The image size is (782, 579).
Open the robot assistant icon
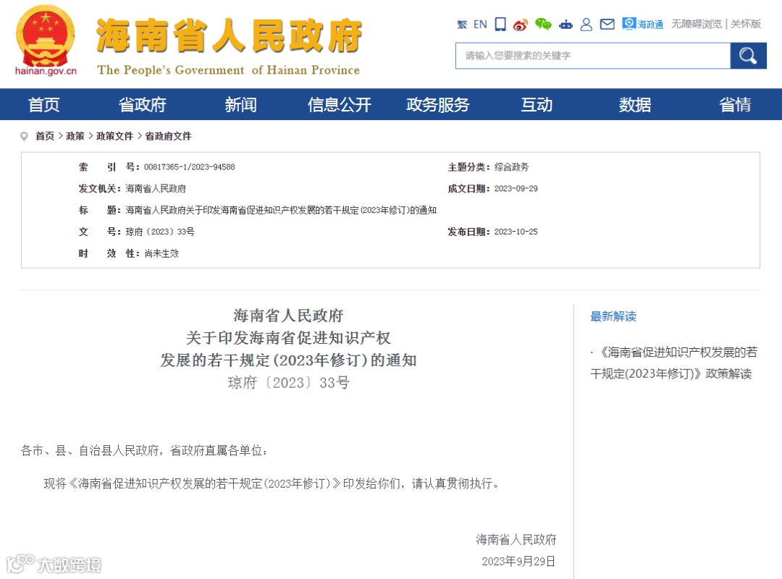point(566,25)
